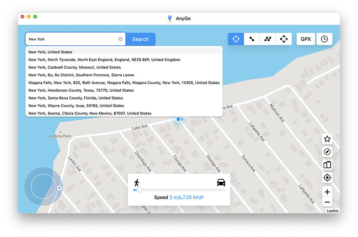
Task: Select the two-spot route mode
Action: click(x=251, y=39)
